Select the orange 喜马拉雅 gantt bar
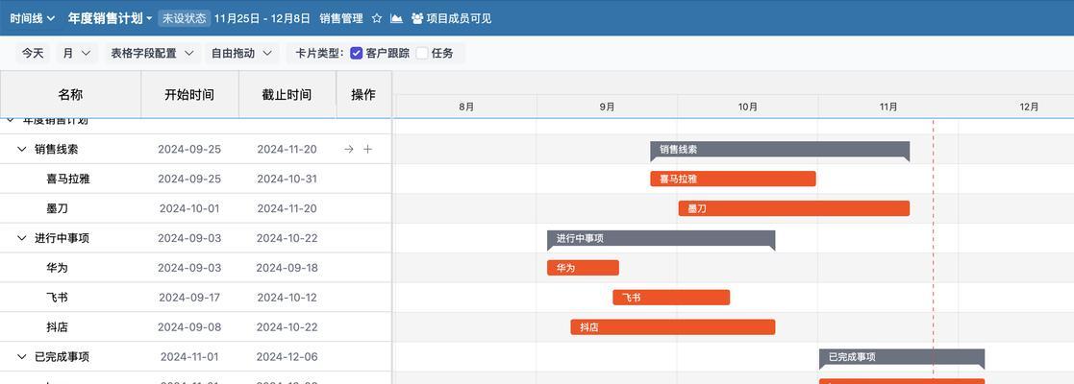The height and width of the screenshot is (384, 1074). pyautogui.click(x=733, y=179)
